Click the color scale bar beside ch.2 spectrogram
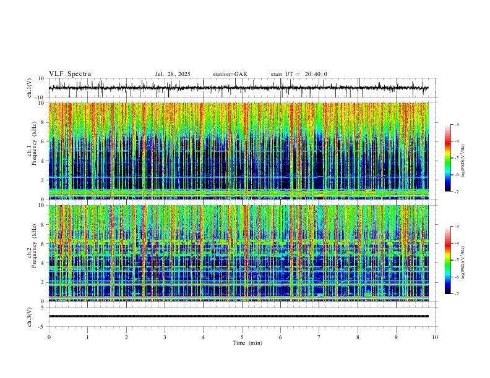Image resolution: width=490 pixels, height=378 pixels. 447,260
